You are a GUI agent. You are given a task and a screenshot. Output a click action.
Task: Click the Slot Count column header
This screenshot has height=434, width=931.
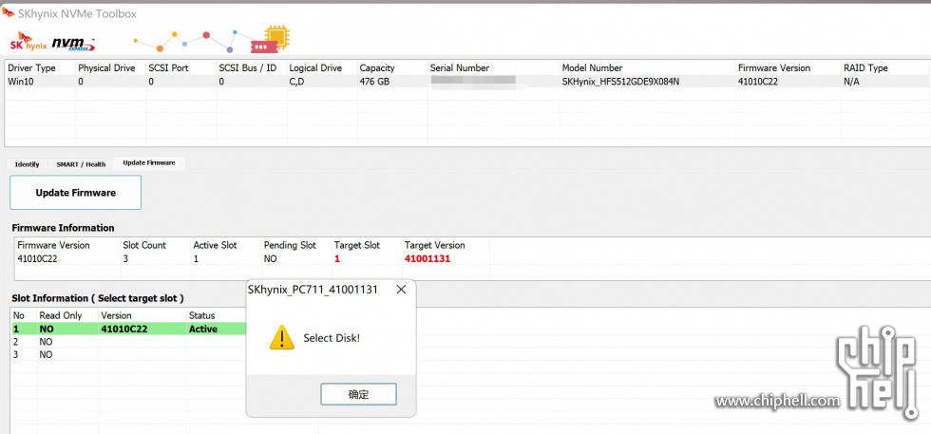144,245
